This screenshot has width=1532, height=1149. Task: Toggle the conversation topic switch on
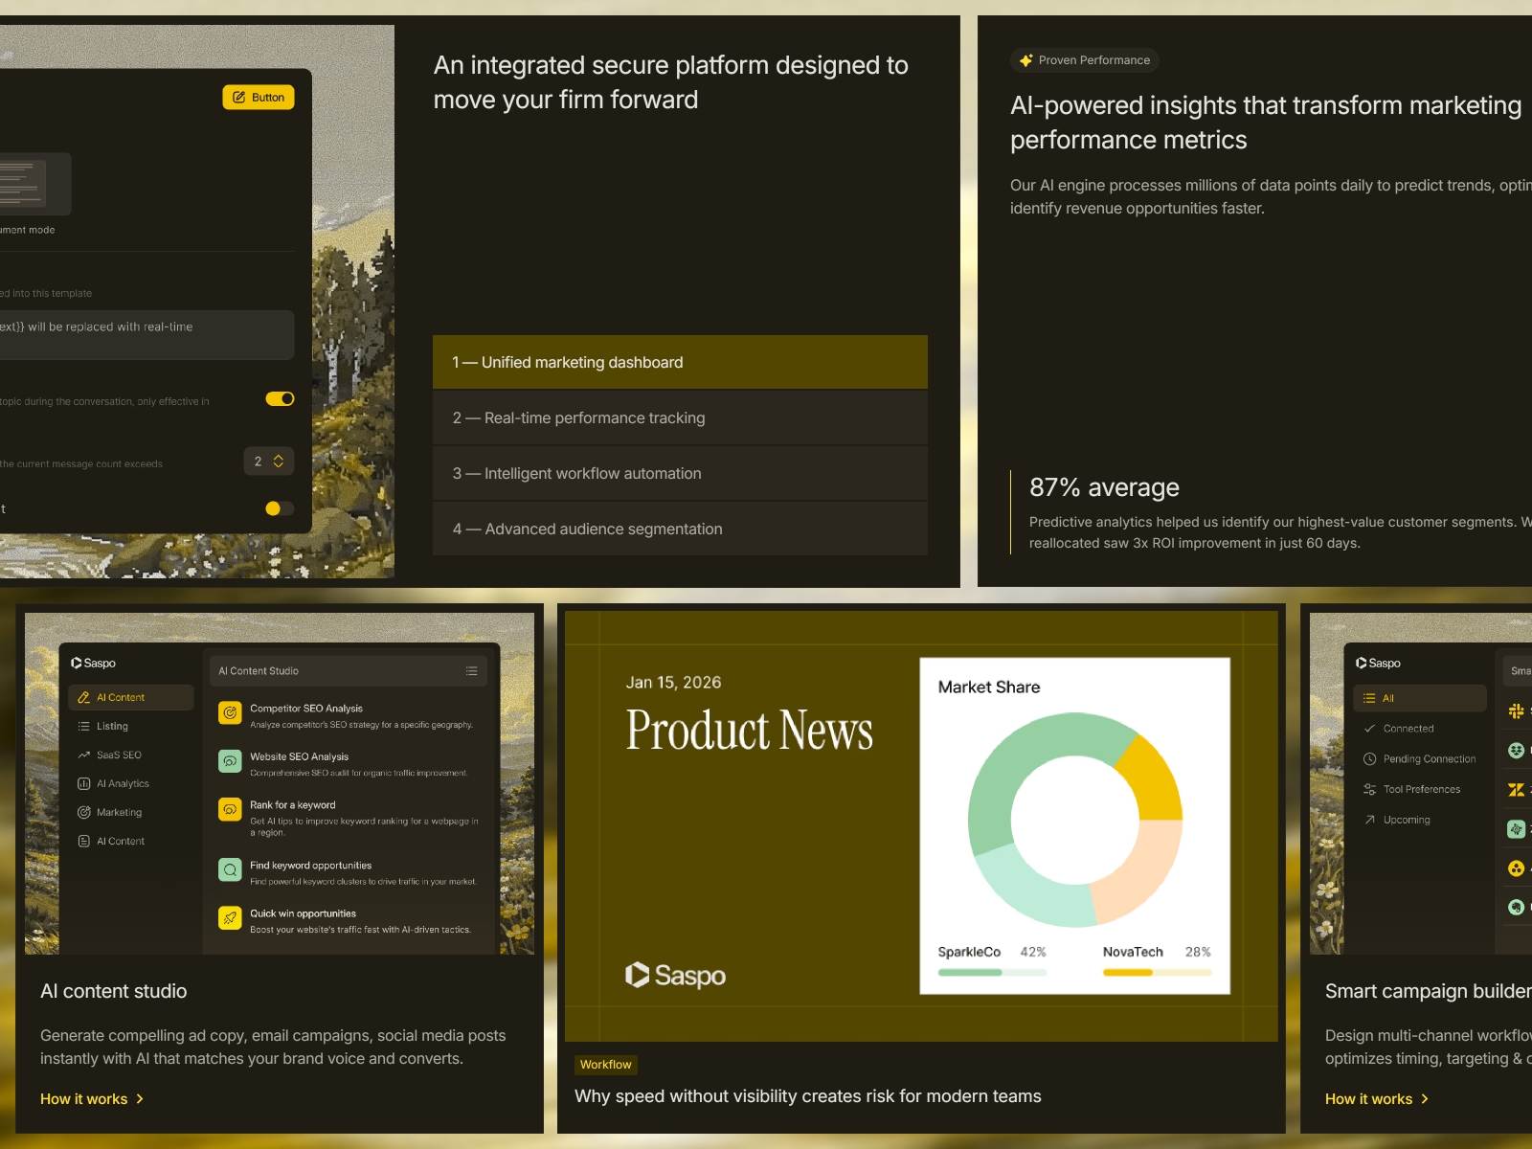click(280, 398)
